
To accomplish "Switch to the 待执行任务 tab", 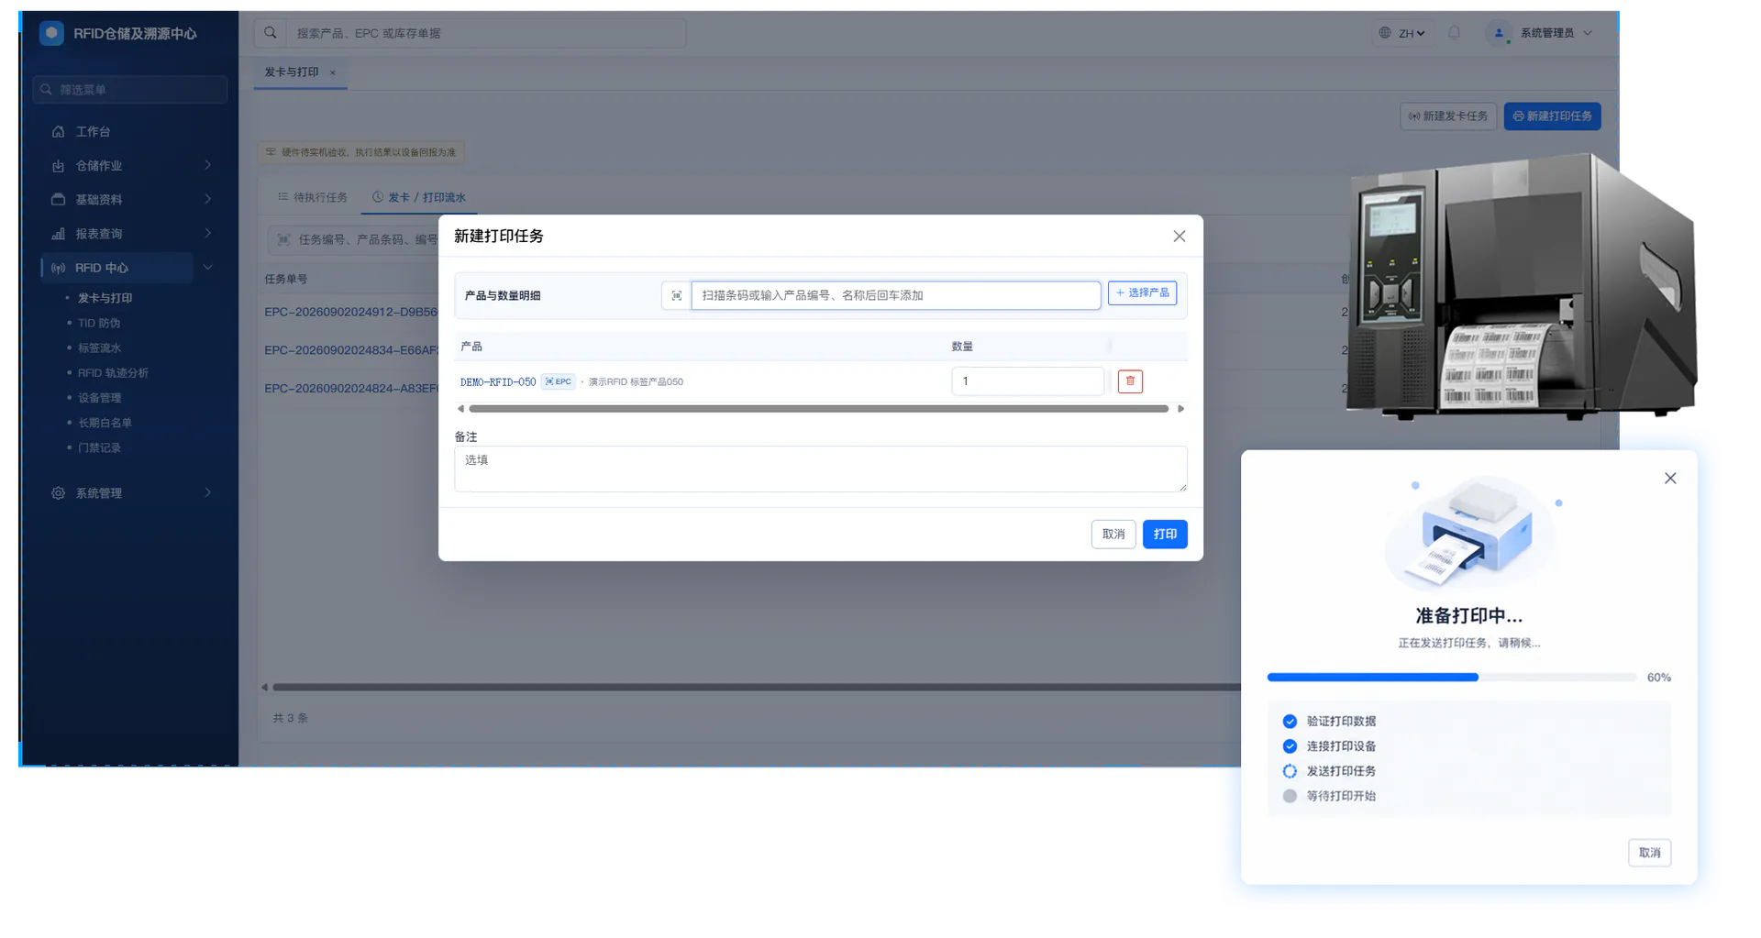I will 313,197.
